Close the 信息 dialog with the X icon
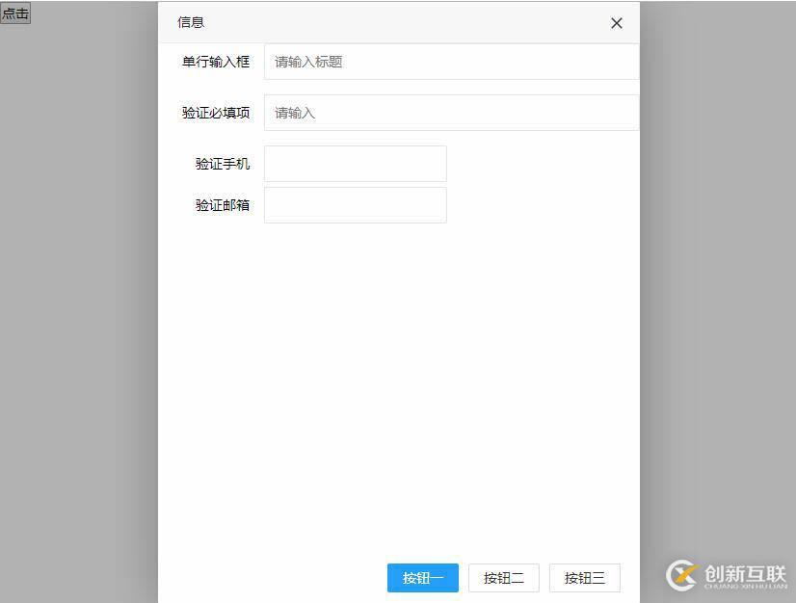The height and width of the screenshot is (603, 796). click(617, 23)
